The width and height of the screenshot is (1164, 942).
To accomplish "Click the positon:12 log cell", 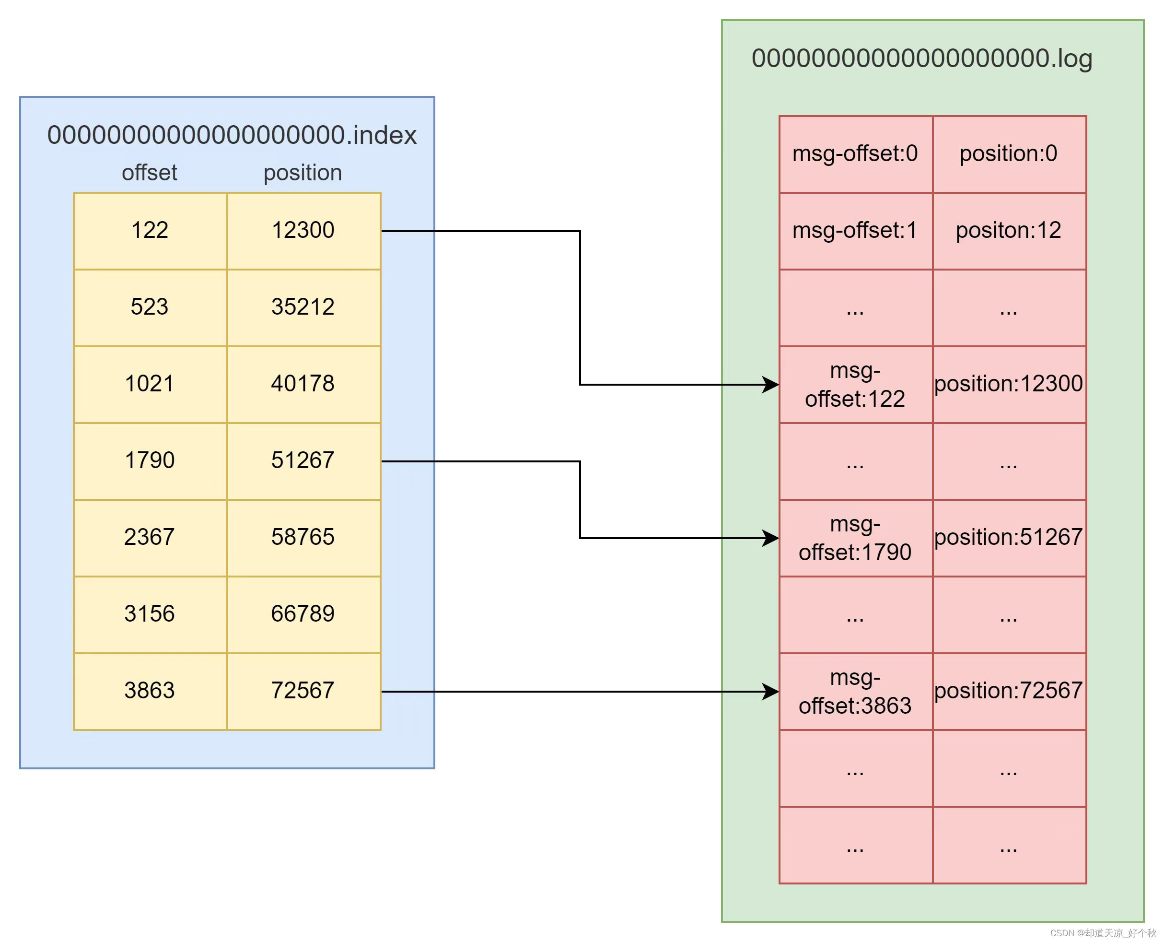I will [1010, 231].
